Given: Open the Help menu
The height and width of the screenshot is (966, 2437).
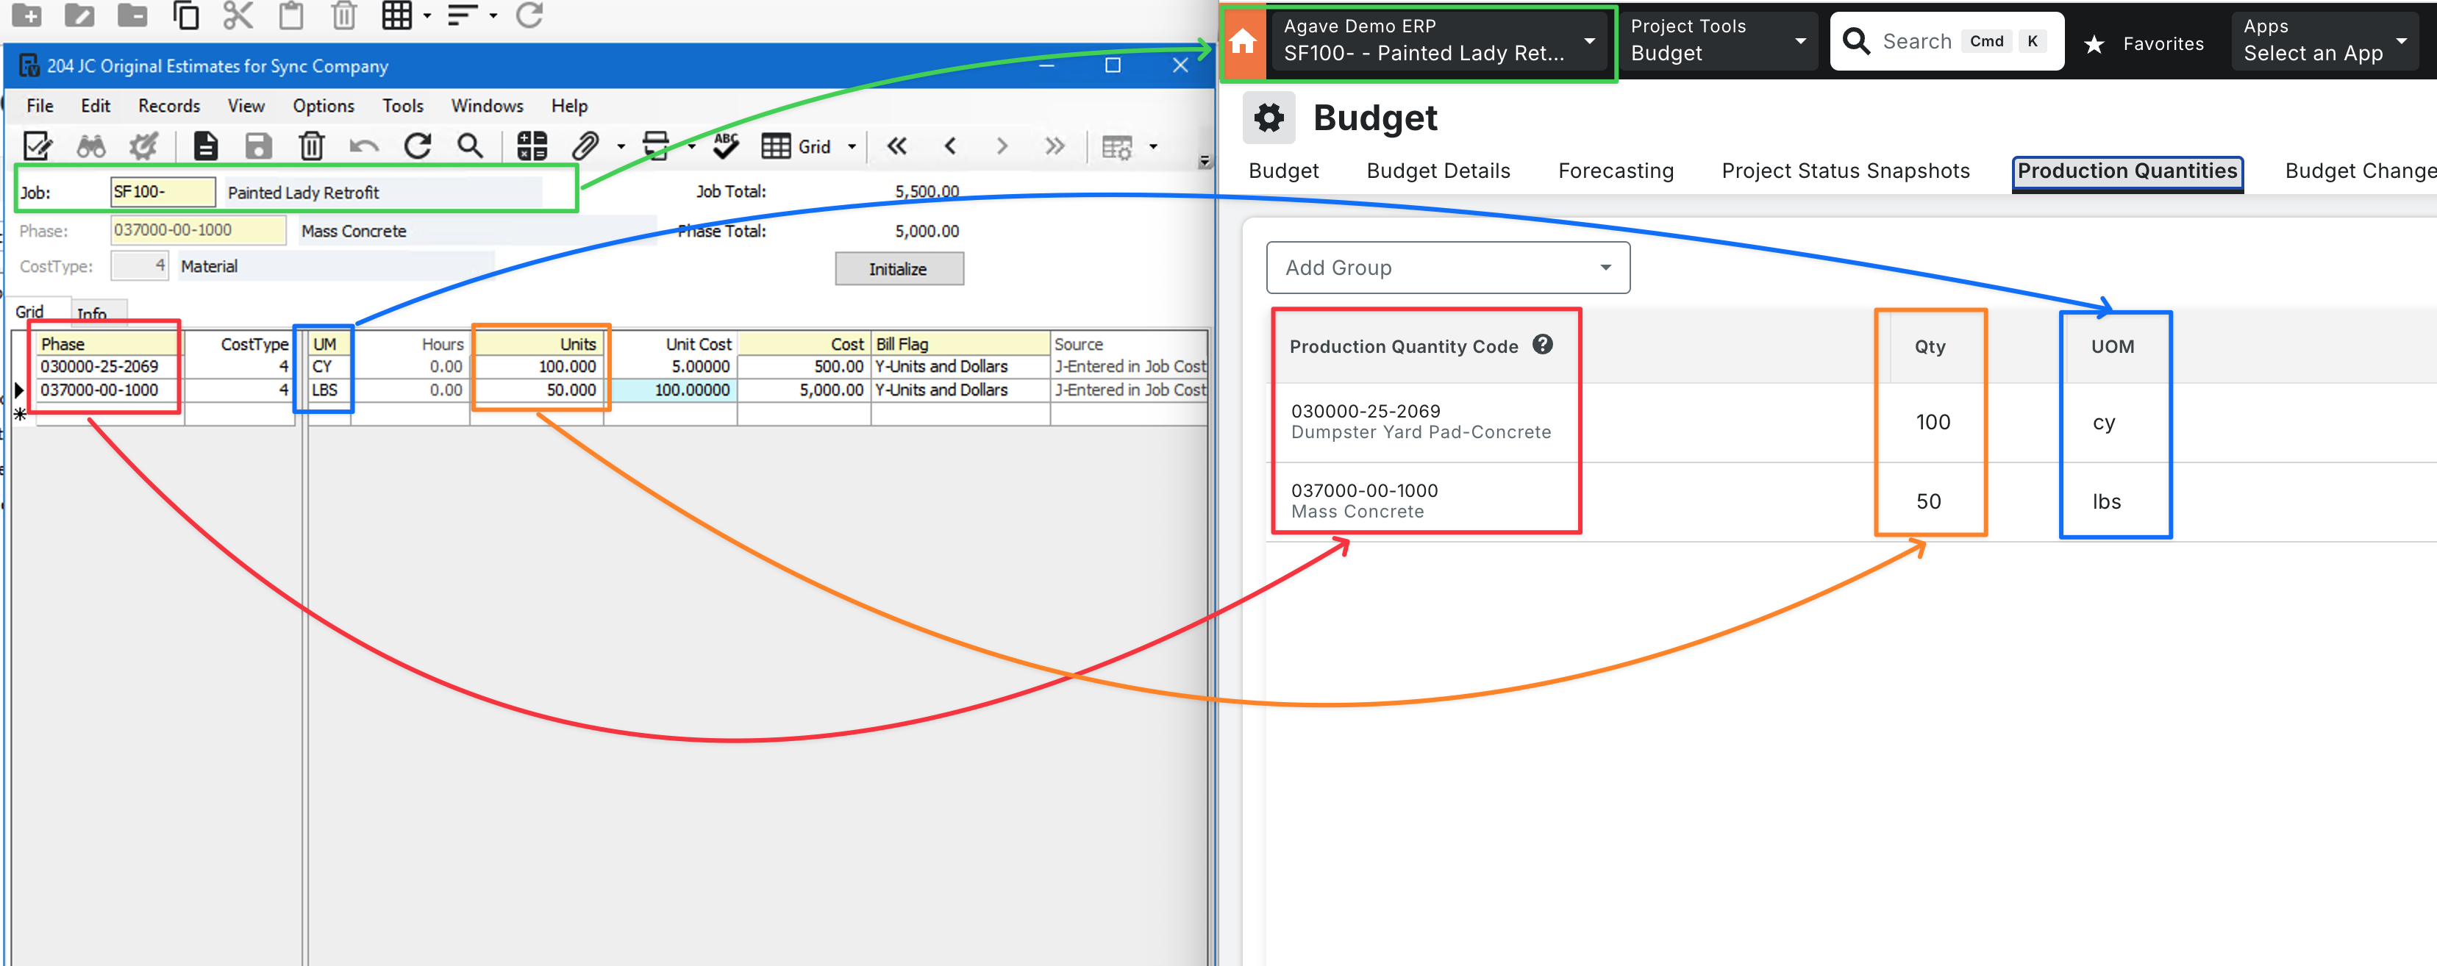Looking at the screenshot, I should coord(569,106).
